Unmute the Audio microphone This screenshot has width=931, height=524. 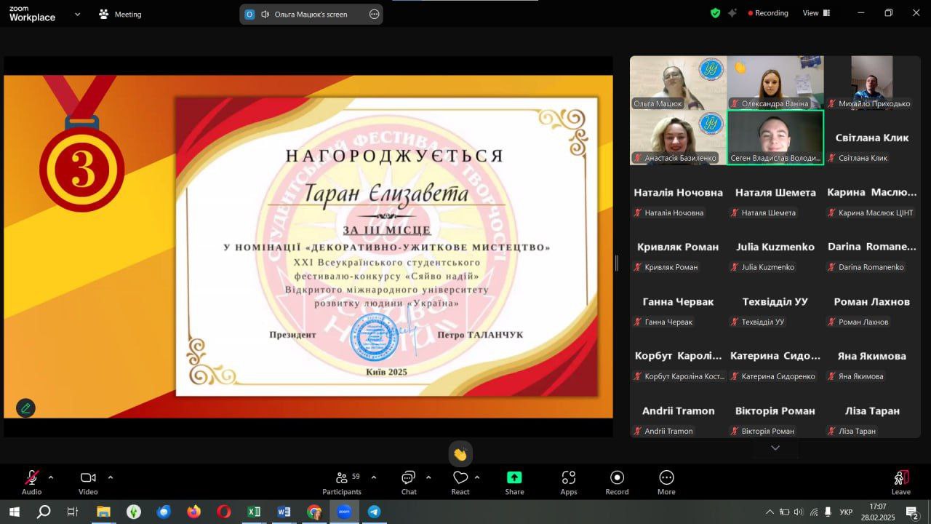click(x=31, y=478)
